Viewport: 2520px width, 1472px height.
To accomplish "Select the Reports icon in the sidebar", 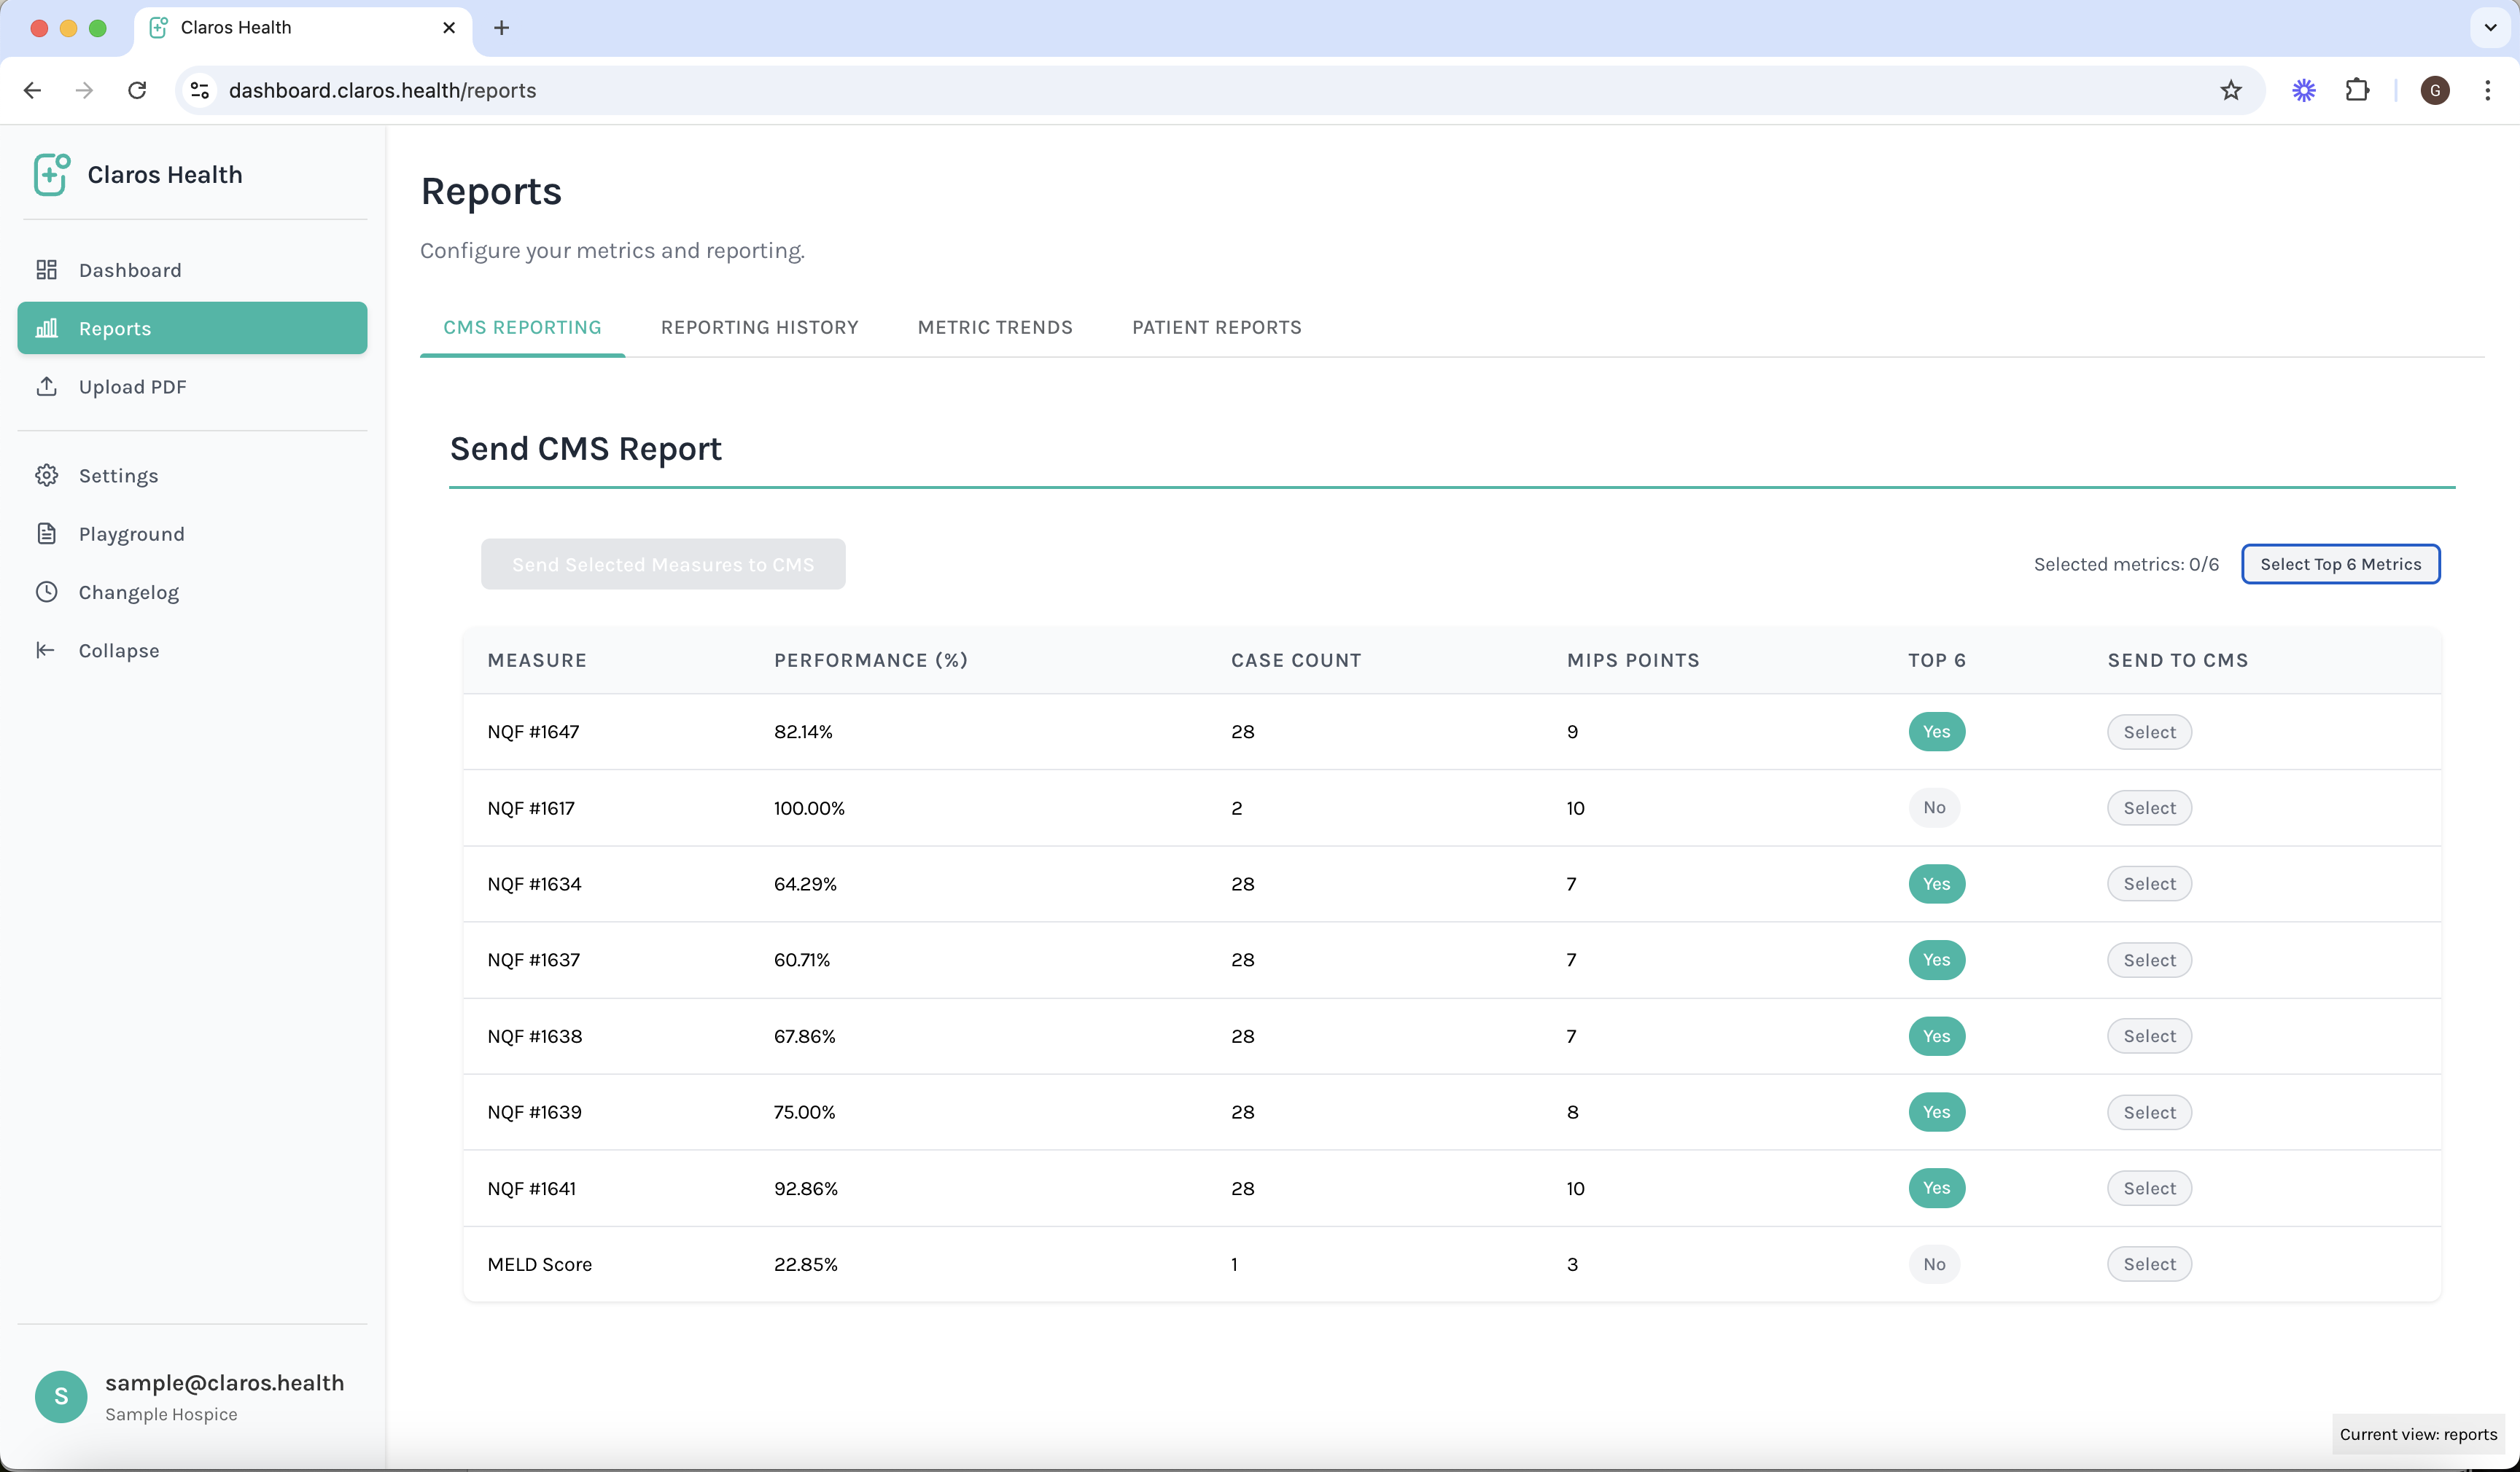I will (47, 328).
